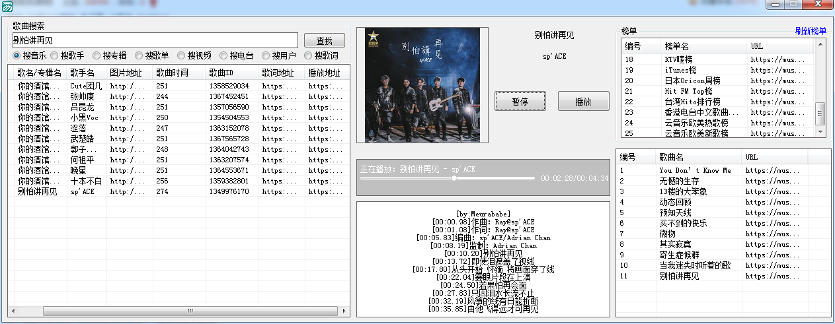This screenshot has height=324, width=835.
Task: Select the Cute团几 result row
Action: click(179, 86)
